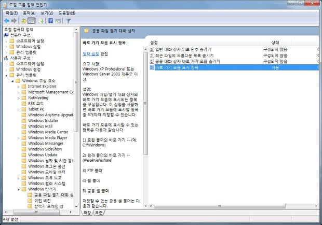Click the Up one level folder icon
322x225 pixels.
pos(24,21)
